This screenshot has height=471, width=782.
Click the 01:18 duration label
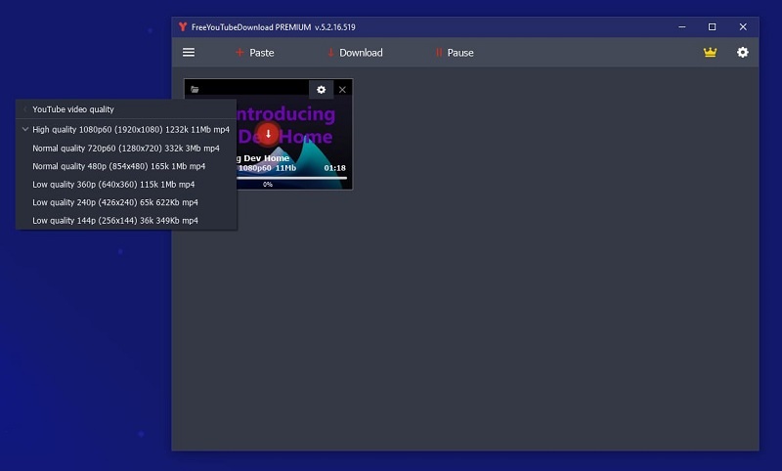tap(334, 168)
